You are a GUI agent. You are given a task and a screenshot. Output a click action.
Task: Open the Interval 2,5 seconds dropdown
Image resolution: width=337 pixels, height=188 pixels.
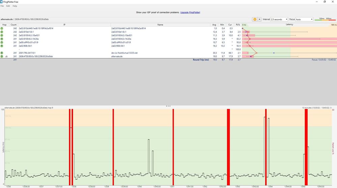(x=279, y=19)
